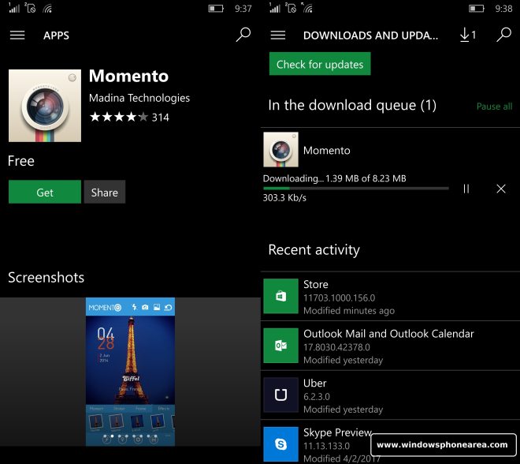
Task: Tap 'Uber' title in recent activity
Action: [x=314, y=383]
